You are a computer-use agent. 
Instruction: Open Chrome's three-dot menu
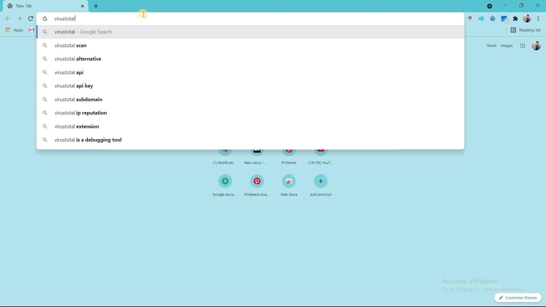(538, 19)
